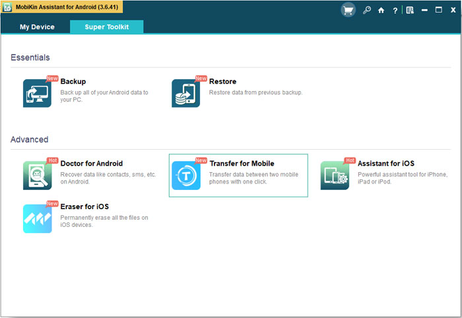The width and height of the screenshot is (462, 318).
Task: Minimize the MobiKin window
Action: coord(424,11)
